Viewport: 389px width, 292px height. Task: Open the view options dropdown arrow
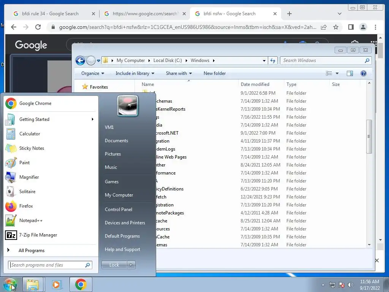click(x=337, y=73)
